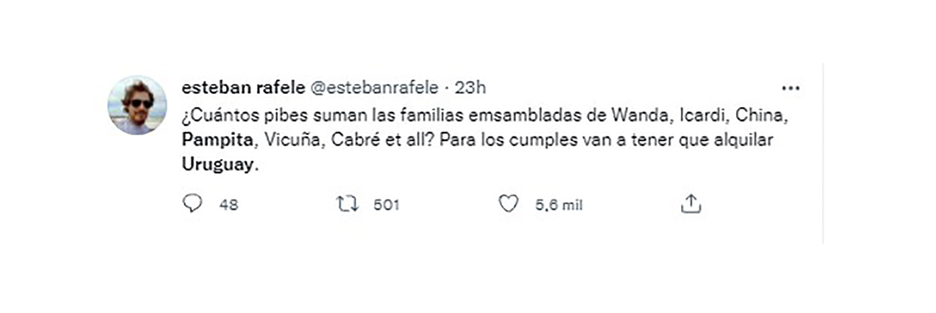The image size is (936, 313).
Task: Retweet using the retweet arrows icon
Action: point(348,204)
